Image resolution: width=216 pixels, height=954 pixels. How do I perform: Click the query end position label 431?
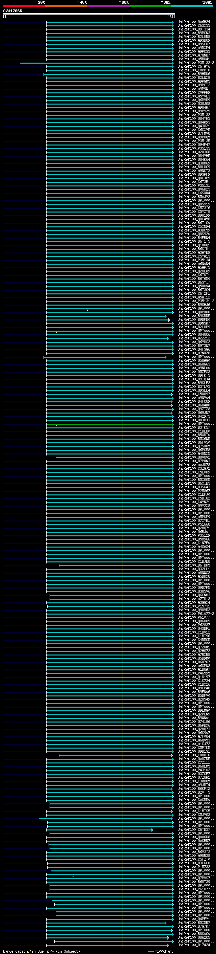coord(170,17)
